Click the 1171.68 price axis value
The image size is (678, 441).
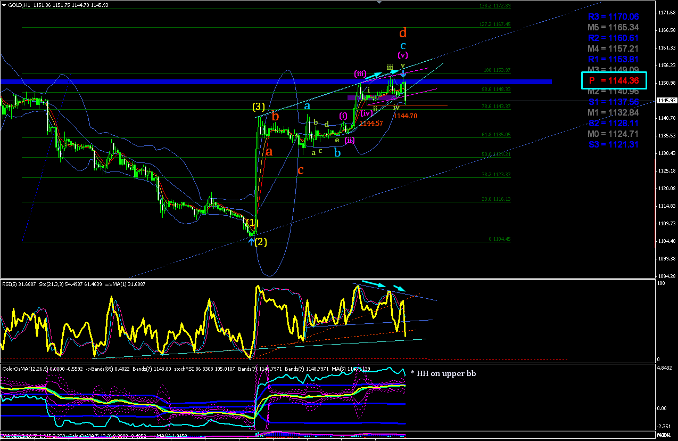(x=666, y=13)
